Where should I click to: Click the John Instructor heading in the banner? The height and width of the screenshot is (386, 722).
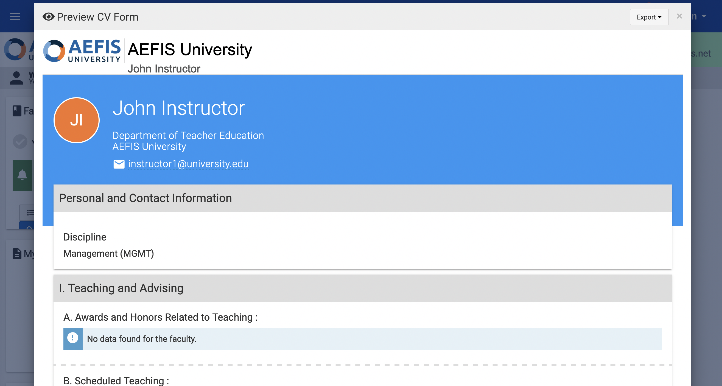coord(178,108)
